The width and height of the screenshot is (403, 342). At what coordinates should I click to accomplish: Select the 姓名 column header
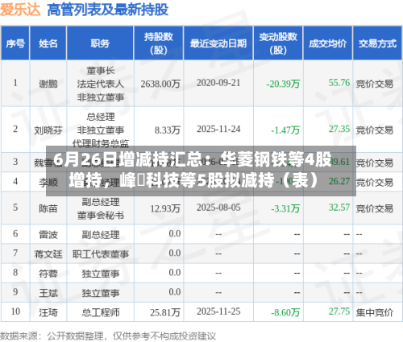[48, 43]
